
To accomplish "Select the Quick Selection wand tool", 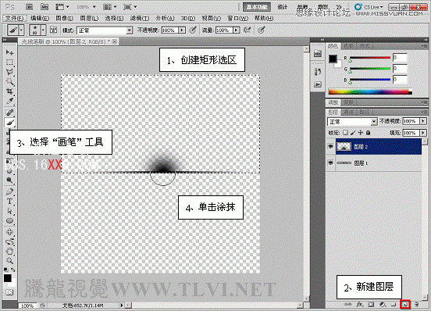I will pyautogui.click(x=9, y=81).
